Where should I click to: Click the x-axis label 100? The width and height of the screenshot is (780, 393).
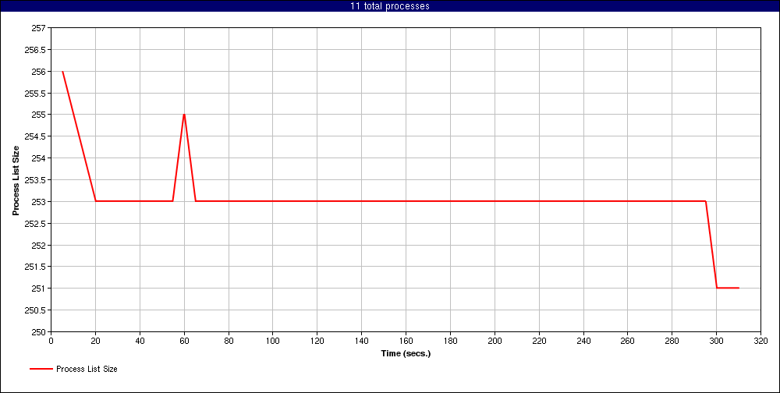[272, 341]
